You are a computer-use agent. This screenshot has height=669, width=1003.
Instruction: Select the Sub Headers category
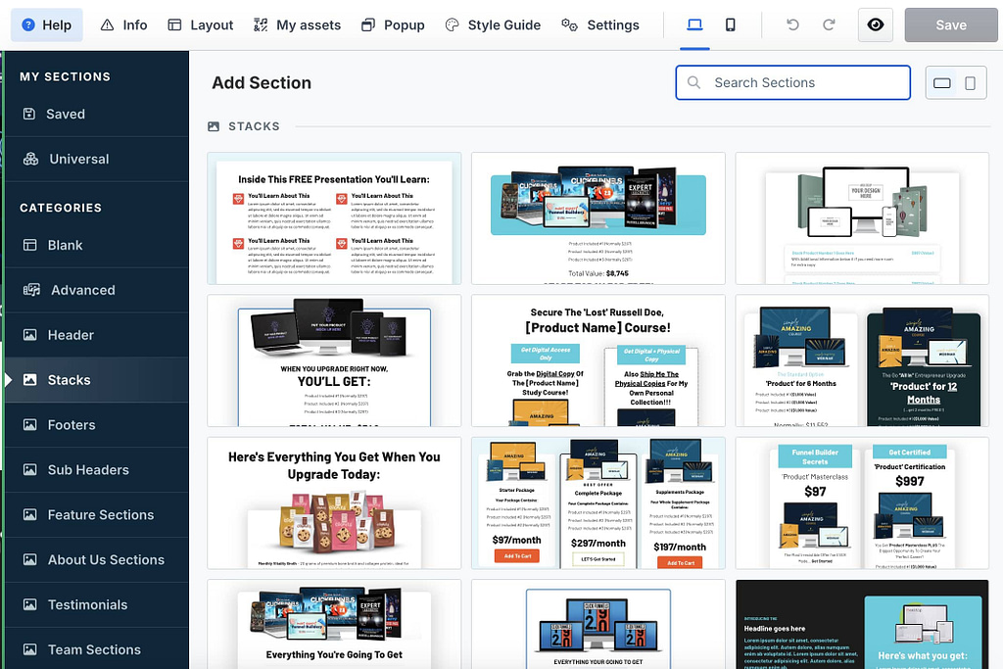pyautogui.click(x=97, y=469)
